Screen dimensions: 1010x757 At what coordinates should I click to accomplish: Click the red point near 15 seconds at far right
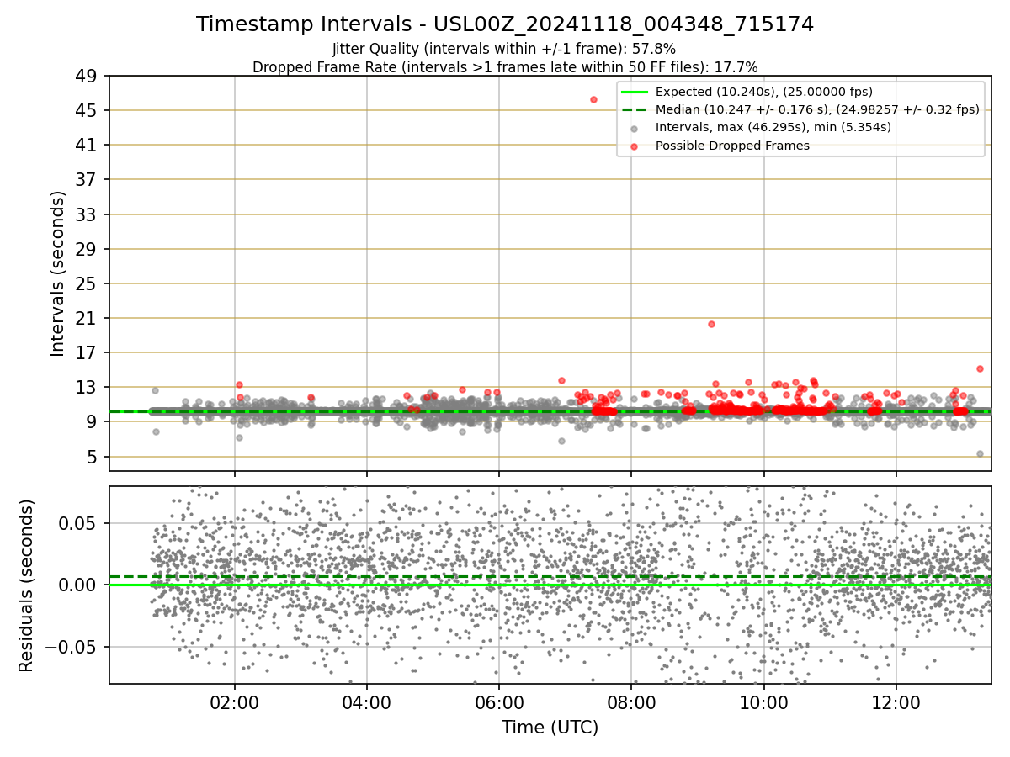[980, 368]
